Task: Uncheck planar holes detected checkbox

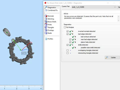Action: click(x=70, y=42)
